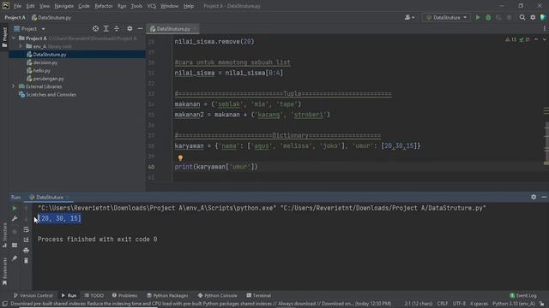Screen dimensions: 549x308
Task: Hide the Run tool window
Action: click(544, 197)
